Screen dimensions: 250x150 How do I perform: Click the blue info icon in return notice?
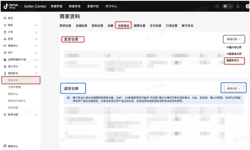pos(68,98)
